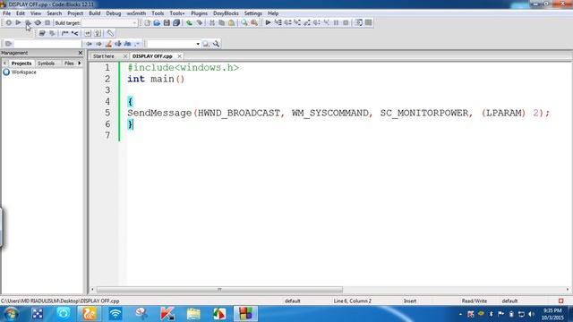This screenshot has width=573, height=322.
Task: Open the Help menu
Action: coord(273,13)
